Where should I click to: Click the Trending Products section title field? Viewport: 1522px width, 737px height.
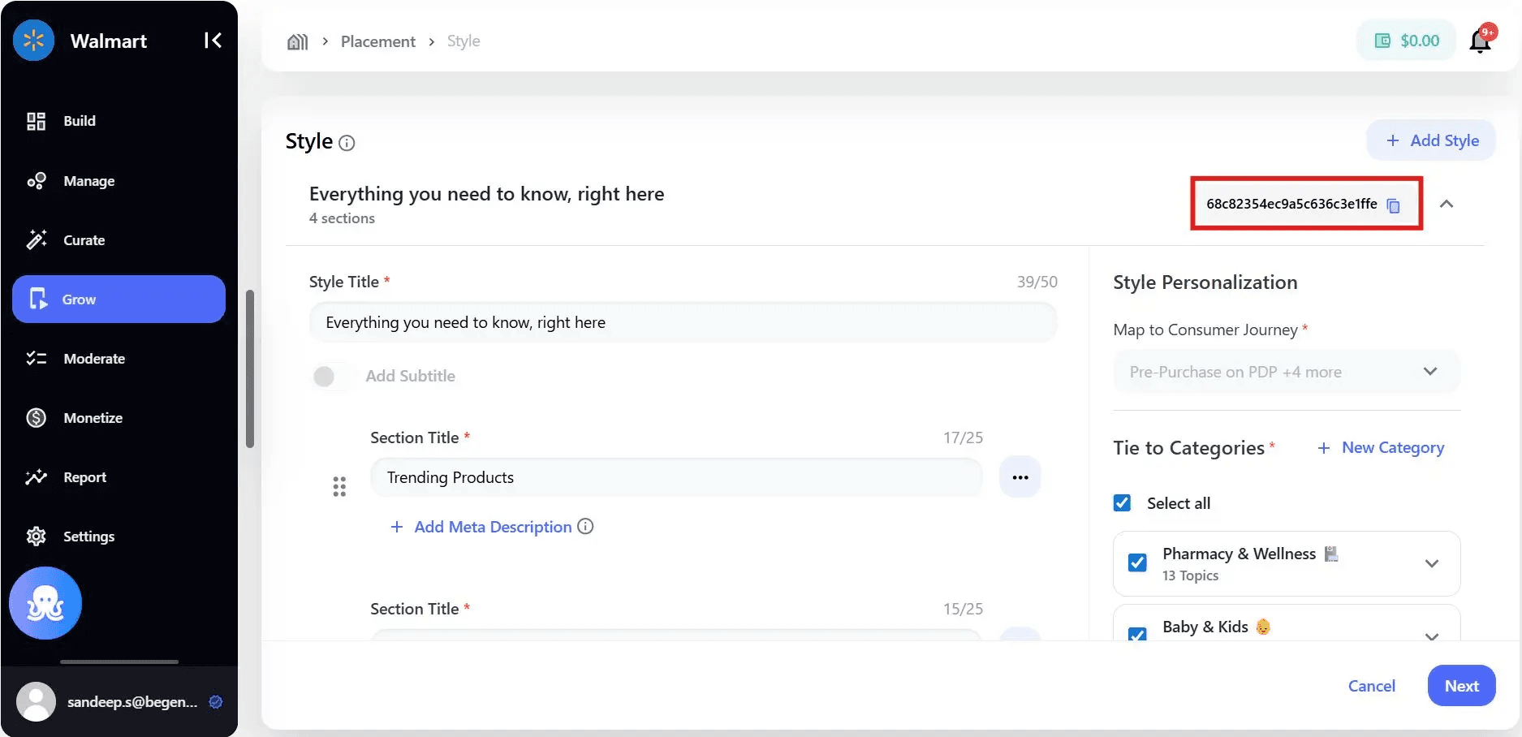coord(676,477)
